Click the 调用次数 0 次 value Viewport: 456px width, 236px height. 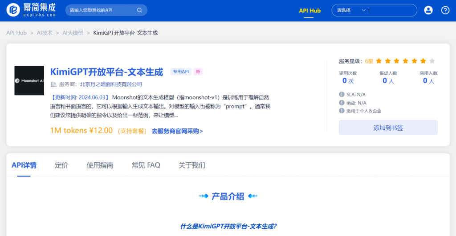coord(348,81)
